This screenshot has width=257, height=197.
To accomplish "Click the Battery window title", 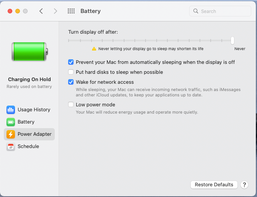I will tap(90, 11).
